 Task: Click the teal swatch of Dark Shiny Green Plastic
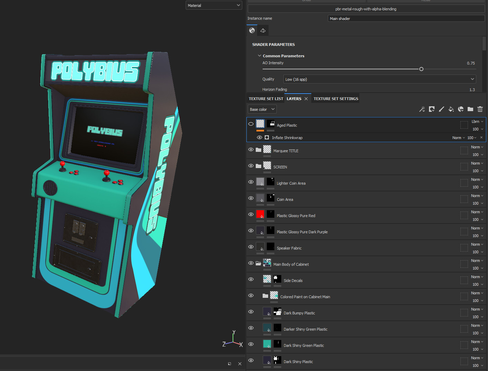click(x=267, y=344)
